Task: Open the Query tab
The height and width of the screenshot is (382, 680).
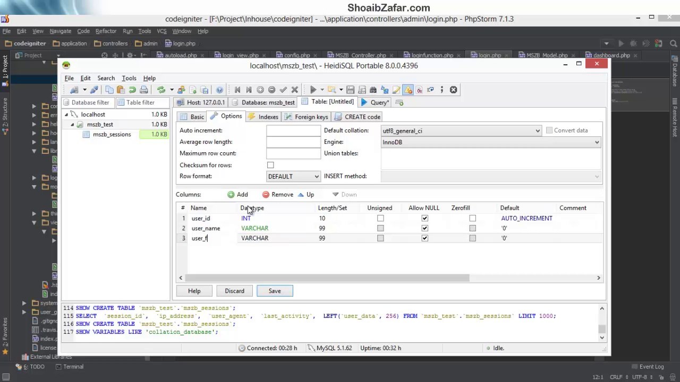Action: 375,102
